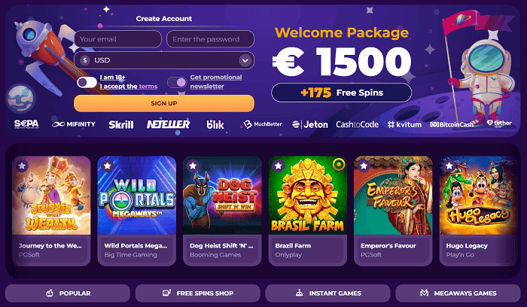
Task: Star the Brazil Farm game tile
Action: pos(279,166)
